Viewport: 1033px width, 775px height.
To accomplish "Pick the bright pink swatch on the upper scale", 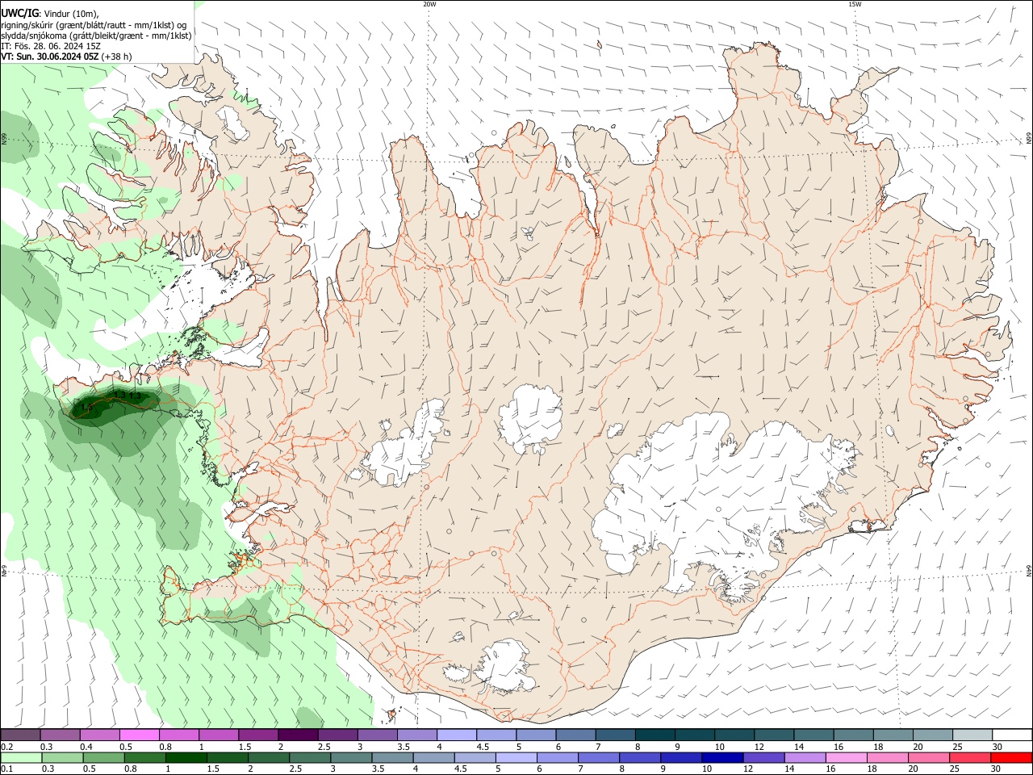I will [139, 735].
